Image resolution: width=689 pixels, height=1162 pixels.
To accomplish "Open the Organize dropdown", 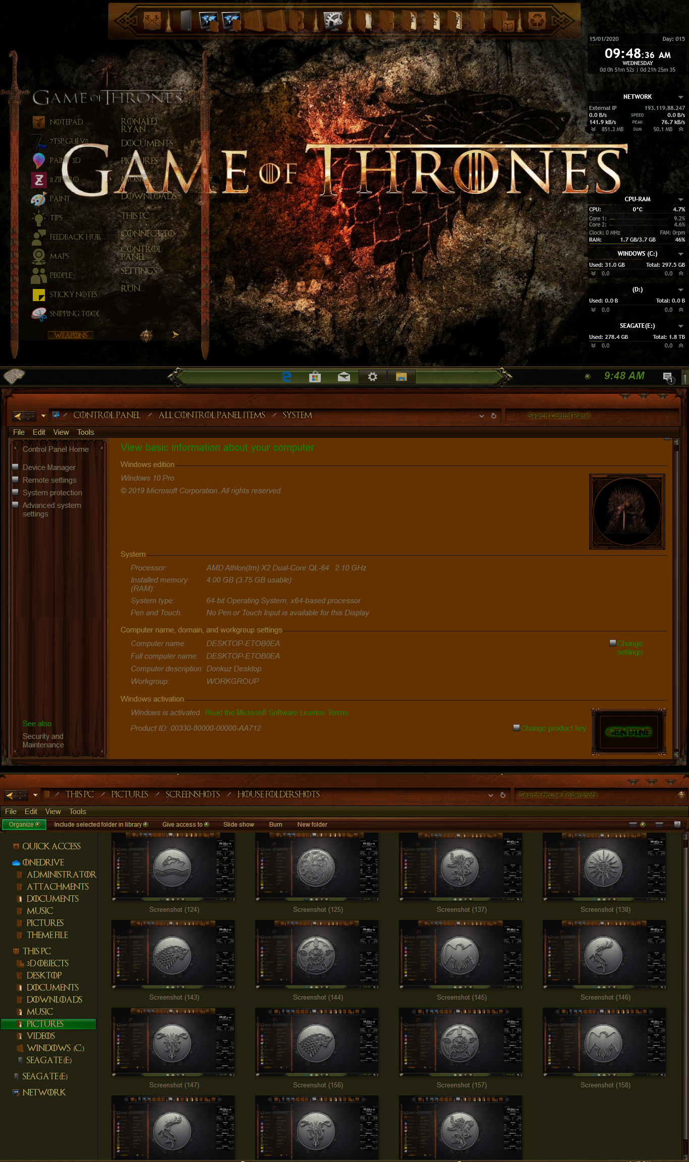I will coord(24,825).
